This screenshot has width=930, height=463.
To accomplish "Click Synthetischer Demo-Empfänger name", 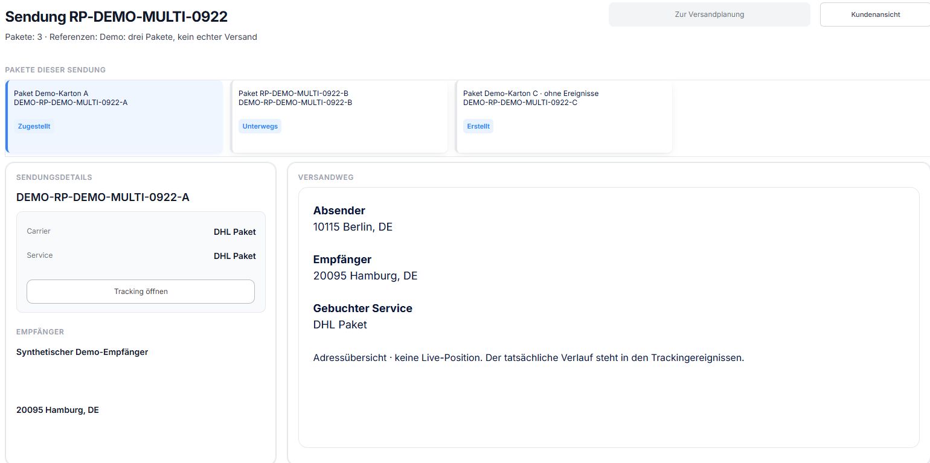I will tap(82, 352).
